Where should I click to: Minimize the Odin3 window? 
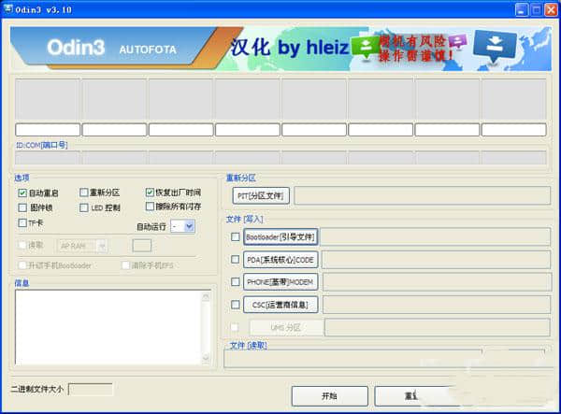(519, 9)
